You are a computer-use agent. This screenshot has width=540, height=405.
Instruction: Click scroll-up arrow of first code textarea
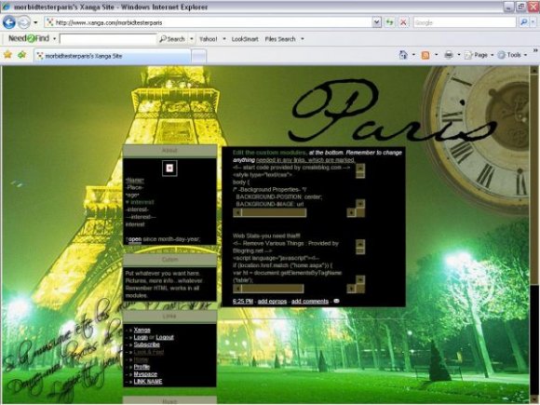point(360,168)
